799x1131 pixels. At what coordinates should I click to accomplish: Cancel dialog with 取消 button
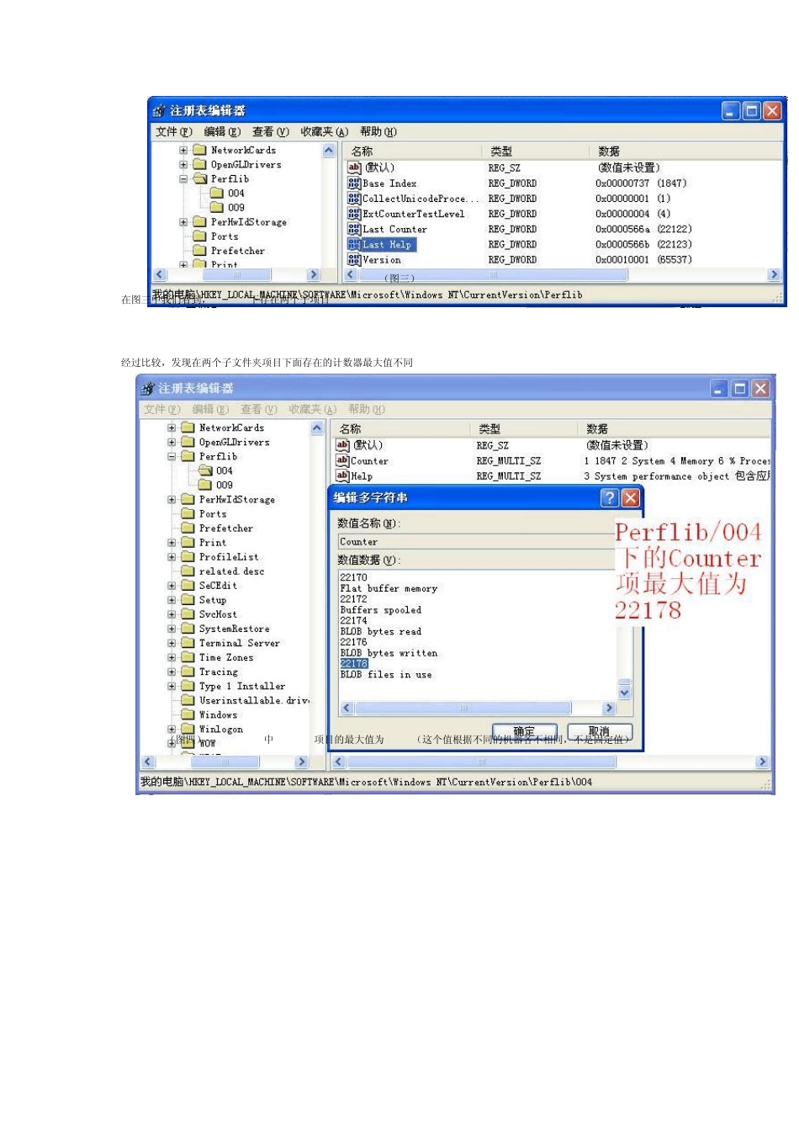[599, 732]
